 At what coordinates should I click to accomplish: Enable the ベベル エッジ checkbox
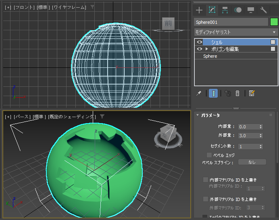click(209, 155)
